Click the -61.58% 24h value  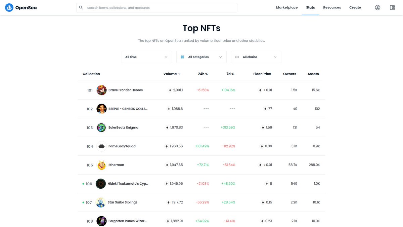click(x=203, y=90)
